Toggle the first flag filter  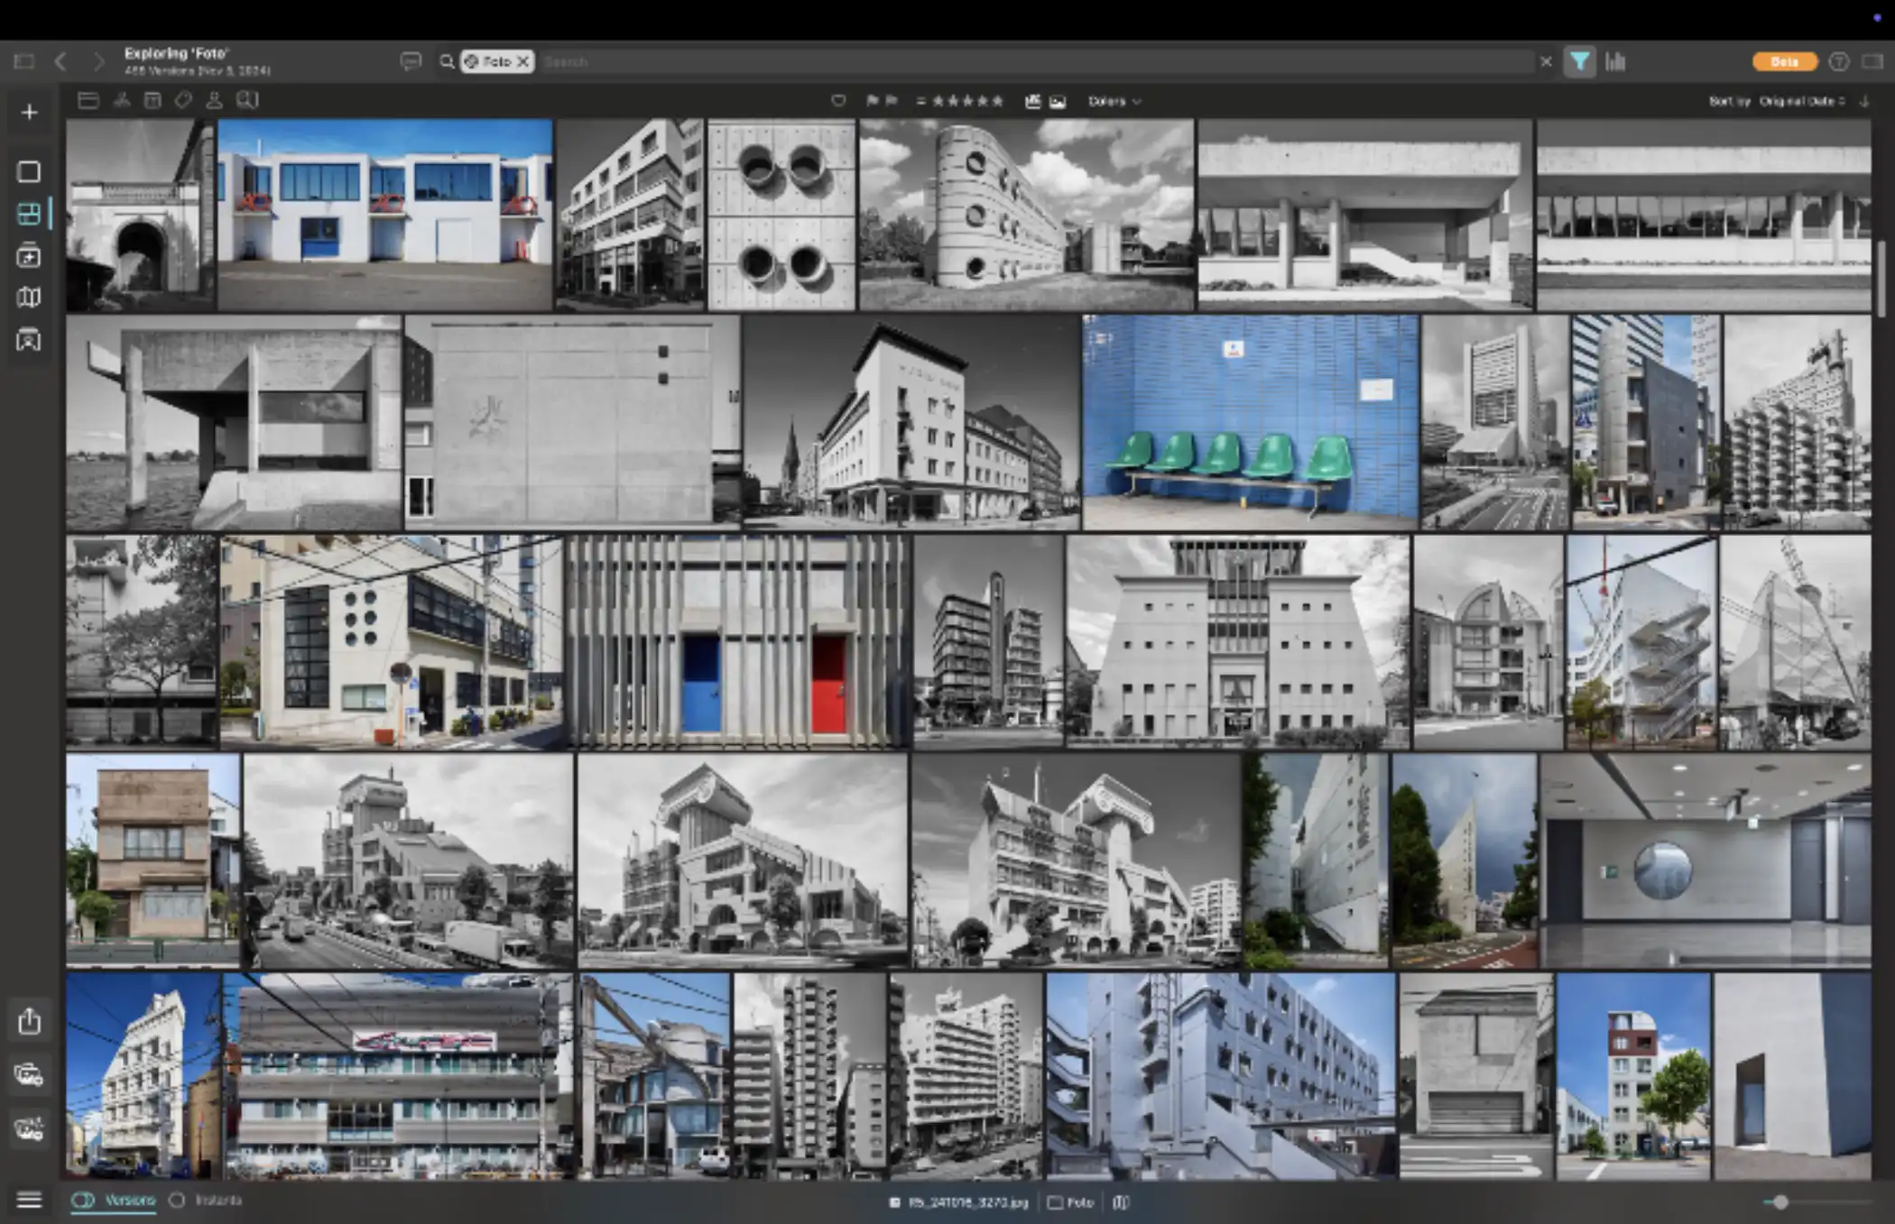point(873,101)
